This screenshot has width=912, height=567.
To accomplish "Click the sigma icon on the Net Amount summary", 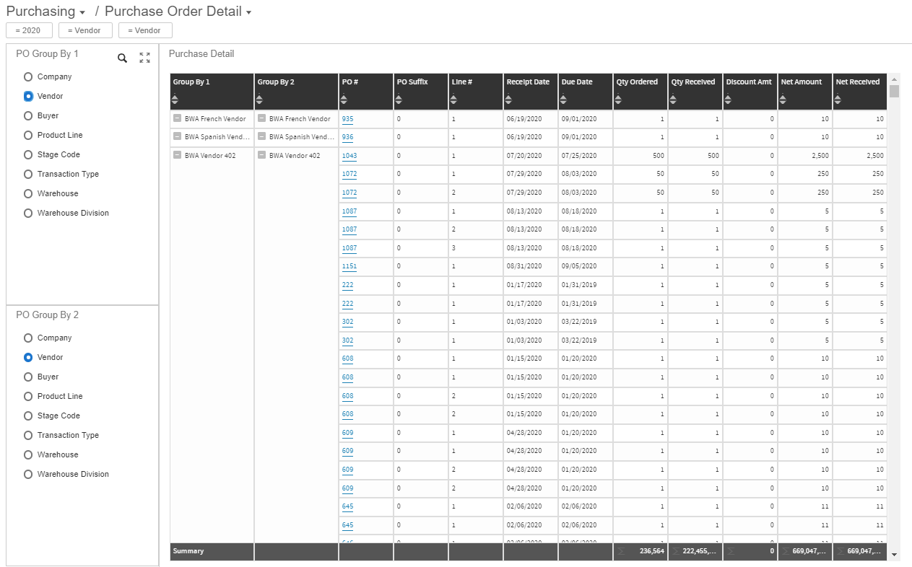I will pos(783,550).
